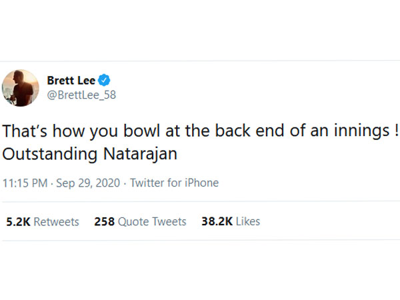Open the Twitter for iPhone source link

[174, 182]
